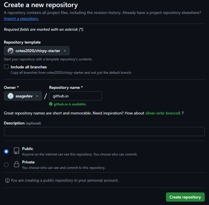Click the Include all branches label

(x=29, y=67)
